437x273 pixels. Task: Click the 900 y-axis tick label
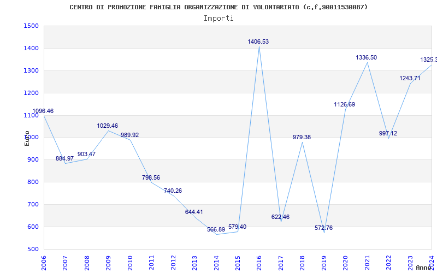pos(33,160)
